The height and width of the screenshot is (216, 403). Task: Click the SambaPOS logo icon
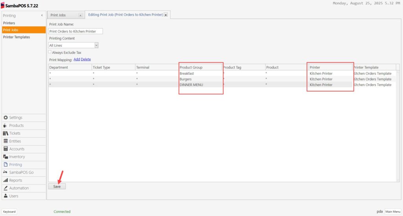(3, 5)
